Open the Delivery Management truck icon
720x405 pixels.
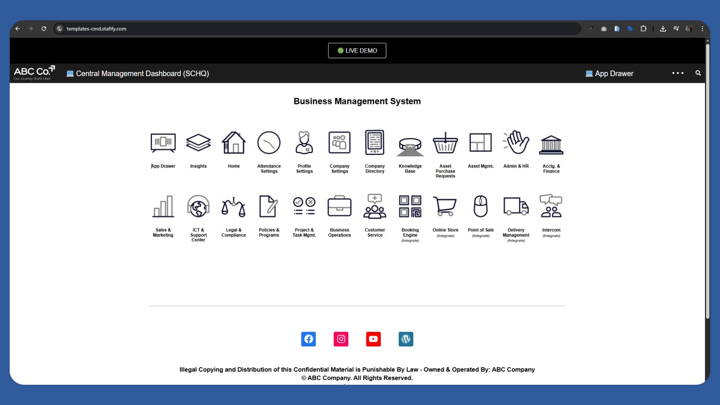516,207
